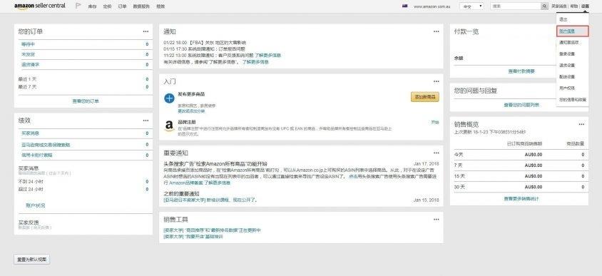
Task: Open the ••• menu of 入门 widget
Action: tap(436, 81)
